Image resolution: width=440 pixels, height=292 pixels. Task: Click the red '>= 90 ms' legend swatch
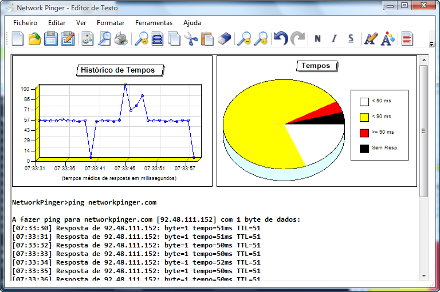click(x=364, y=133)
